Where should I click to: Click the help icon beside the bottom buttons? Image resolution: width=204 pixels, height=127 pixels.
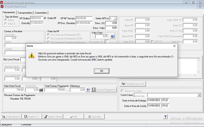click(165, 116)
